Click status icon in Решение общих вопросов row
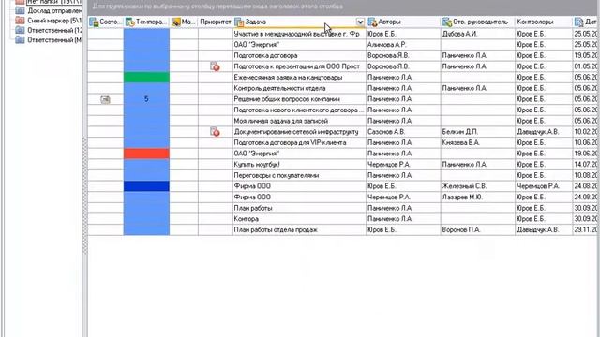The image size is (600, 337). coord(105,99)
